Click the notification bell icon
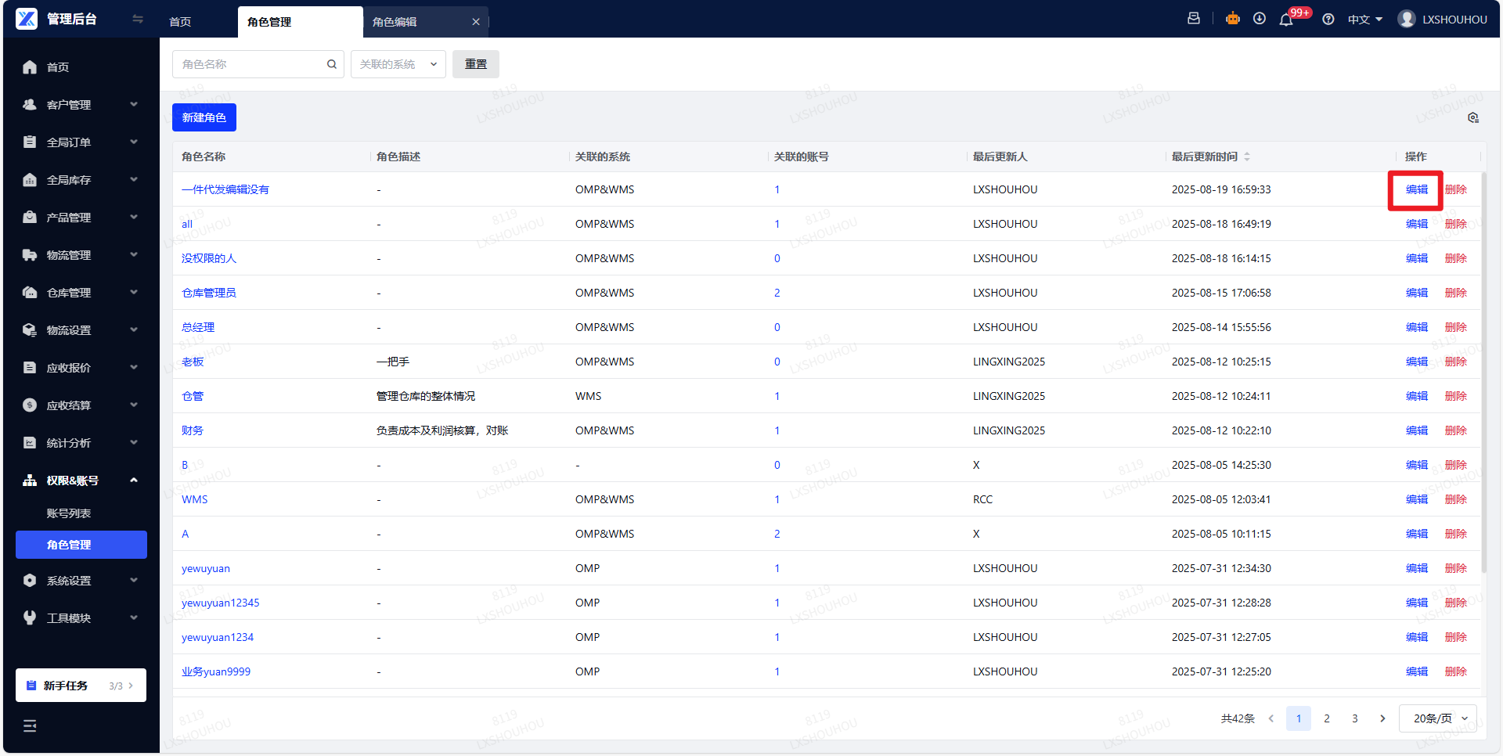This screenshot has width=1503, height=756. coord(1286,20)
